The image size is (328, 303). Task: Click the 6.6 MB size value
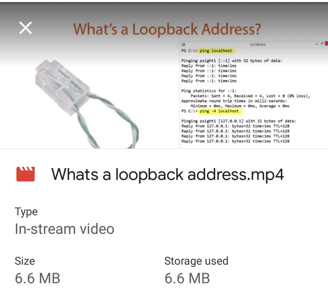click(37, 278)
